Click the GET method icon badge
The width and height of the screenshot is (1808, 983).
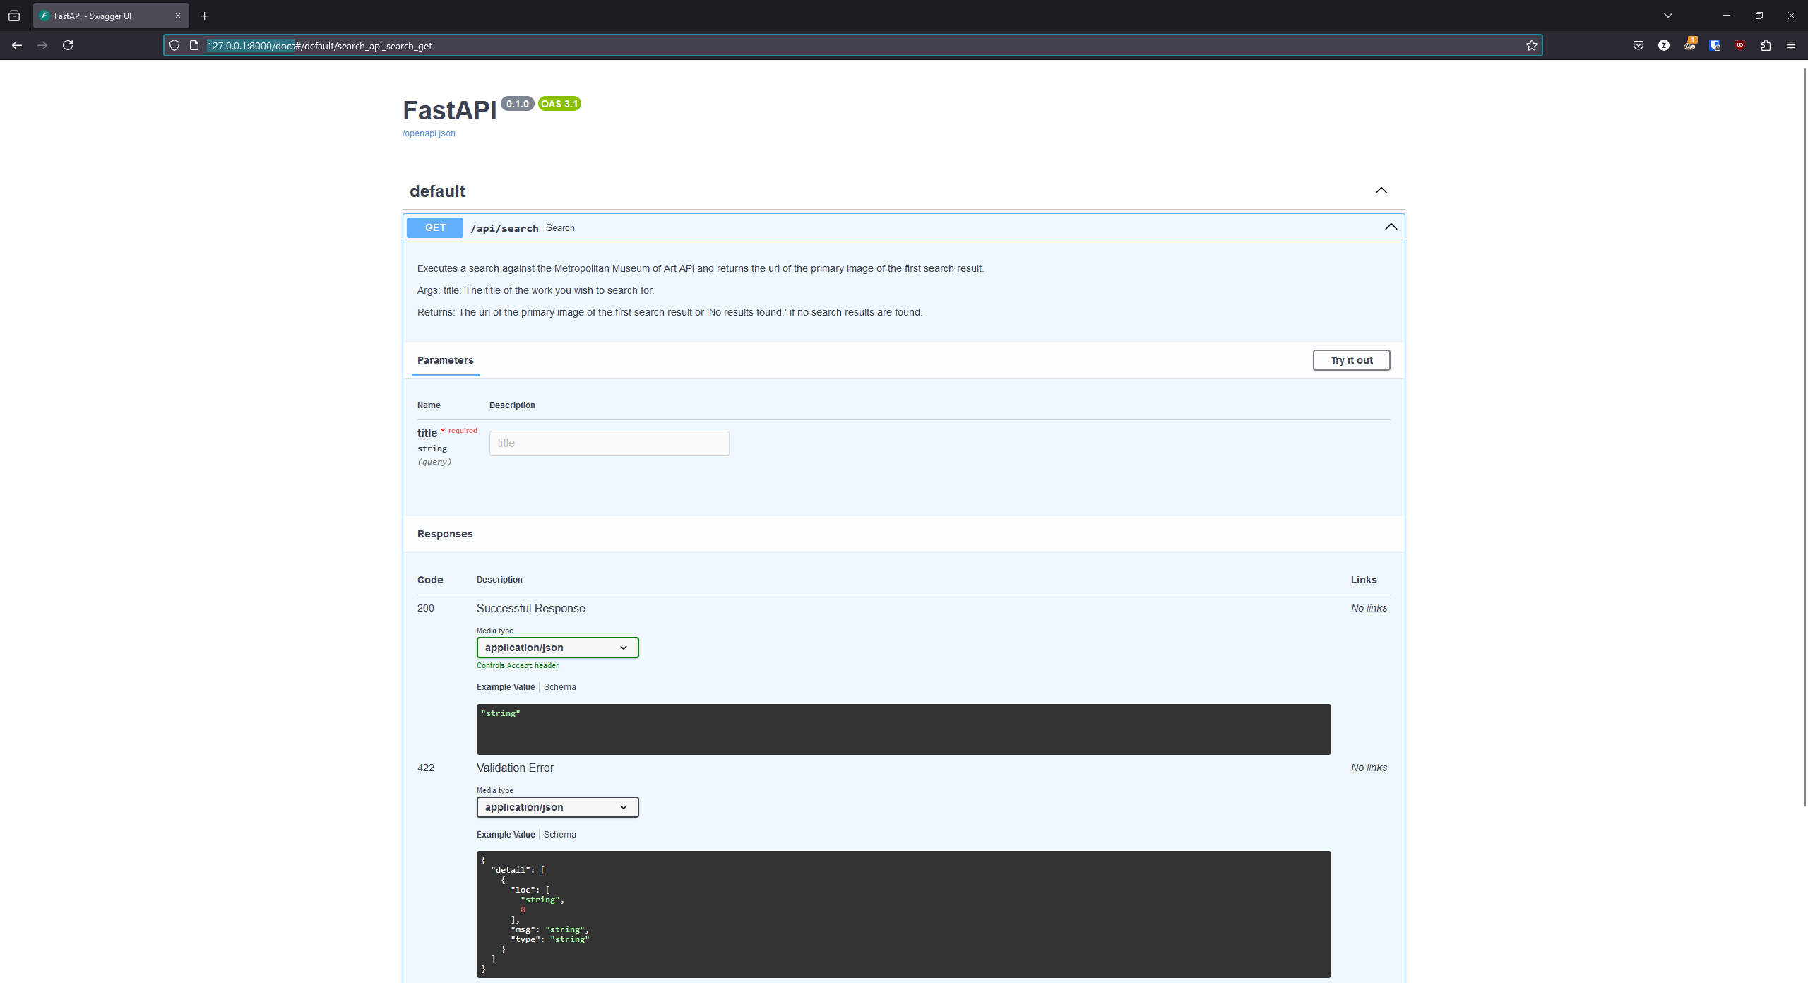click(434, 227)
